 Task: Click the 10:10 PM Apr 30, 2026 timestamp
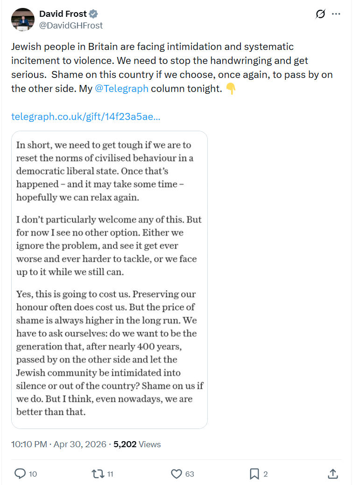click(59, 444)
